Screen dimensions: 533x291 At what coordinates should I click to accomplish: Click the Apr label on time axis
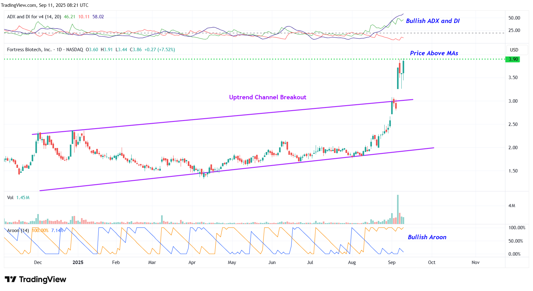coord(192,262)
